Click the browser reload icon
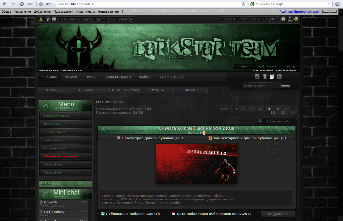 pyautogui.click(x=22, y=4)
